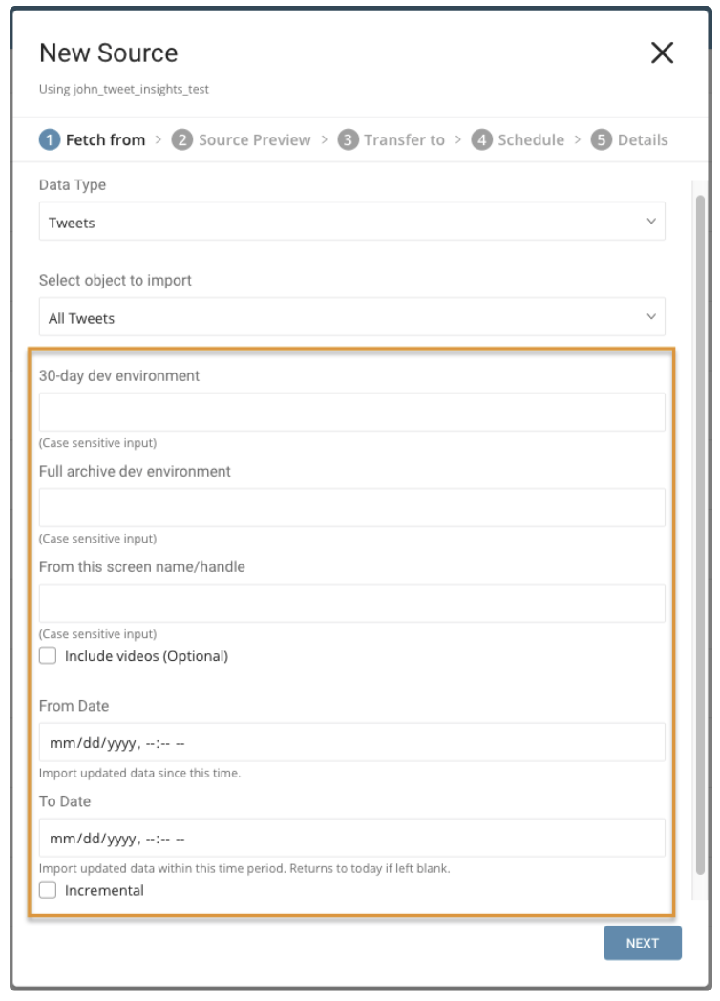Click the step 1 Fetch from circle
This screenshot has height=1001, width=720.
(49, 140)
